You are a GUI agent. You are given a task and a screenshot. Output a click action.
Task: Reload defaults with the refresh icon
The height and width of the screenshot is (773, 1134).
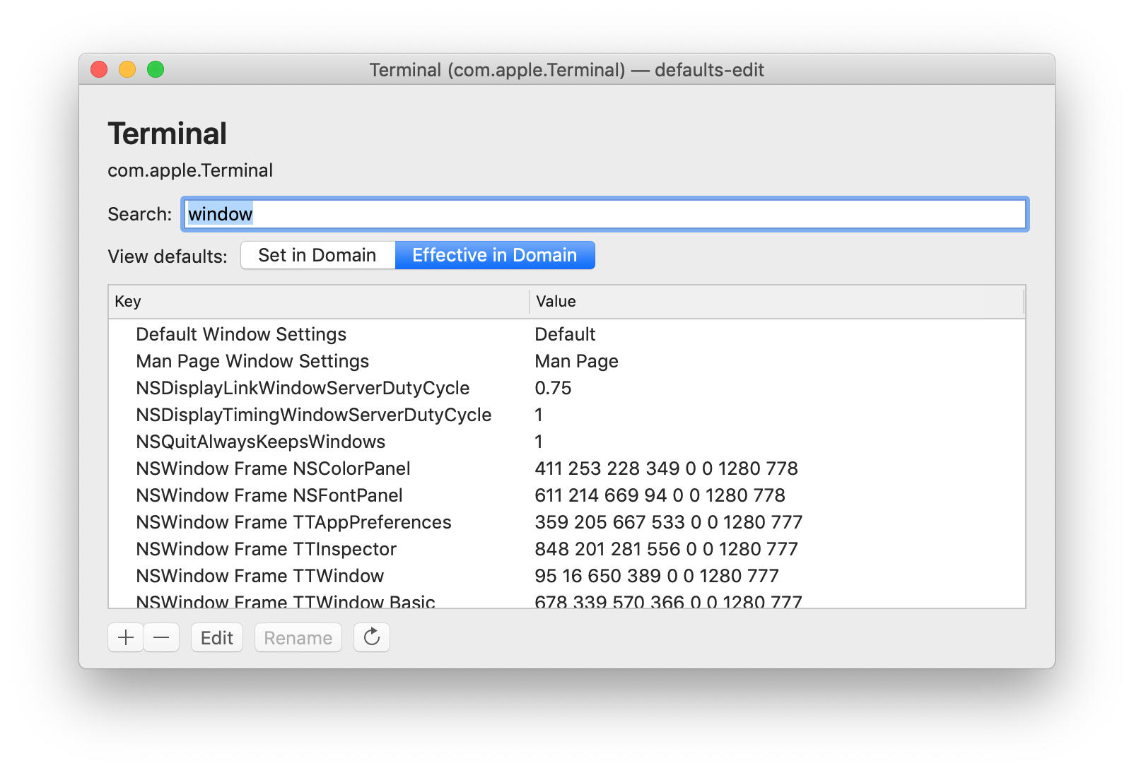[x=372, y=637]
